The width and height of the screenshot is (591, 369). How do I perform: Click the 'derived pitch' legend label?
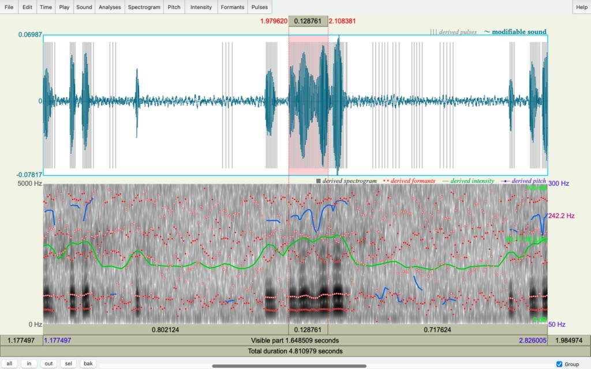529,181
